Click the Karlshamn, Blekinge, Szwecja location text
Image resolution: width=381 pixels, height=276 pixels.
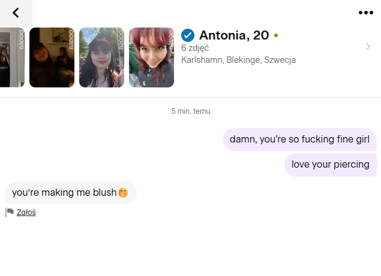click(238, 60)
